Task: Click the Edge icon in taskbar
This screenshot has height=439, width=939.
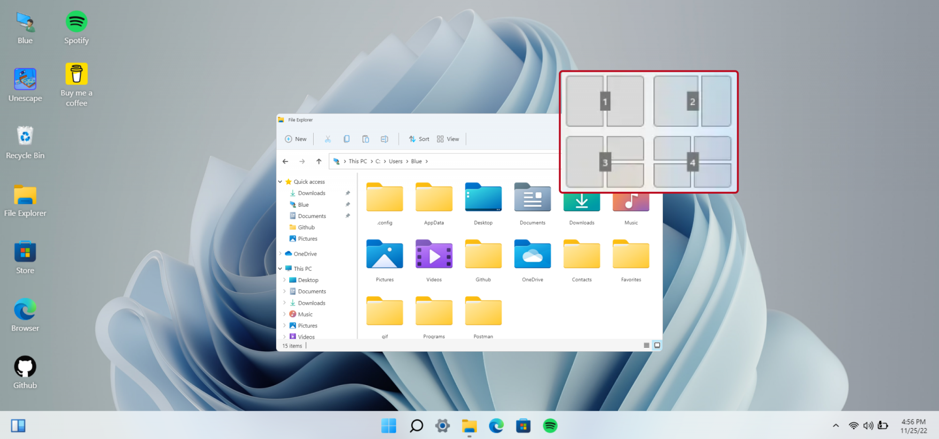Action: [x=496, y=426]
